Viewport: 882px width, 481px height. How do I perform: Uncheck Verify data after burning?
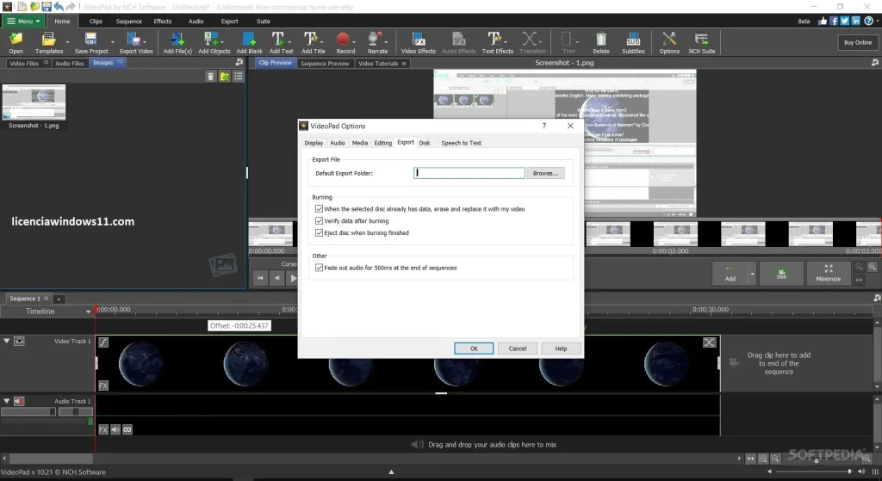(x=319, y=221)
